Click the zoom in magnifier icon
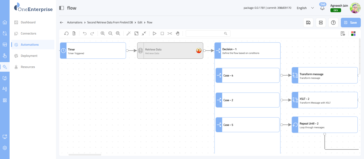This screenshot has height=159, width=364. [x=103, y=33]
